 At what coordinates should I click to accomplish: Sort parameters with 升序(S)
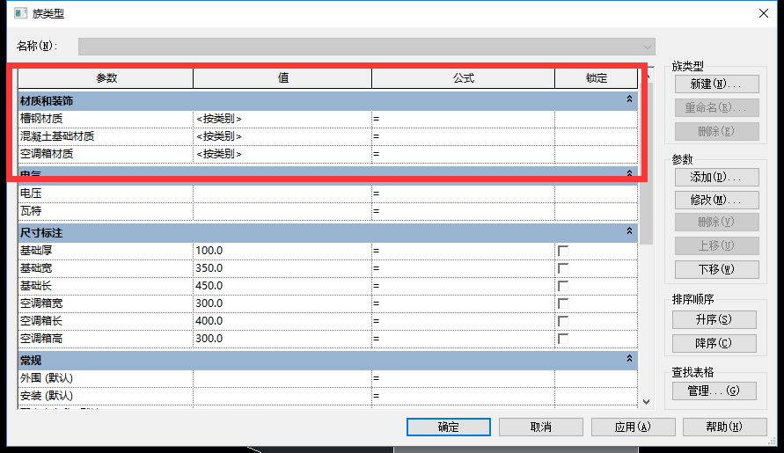click(714, 319)
